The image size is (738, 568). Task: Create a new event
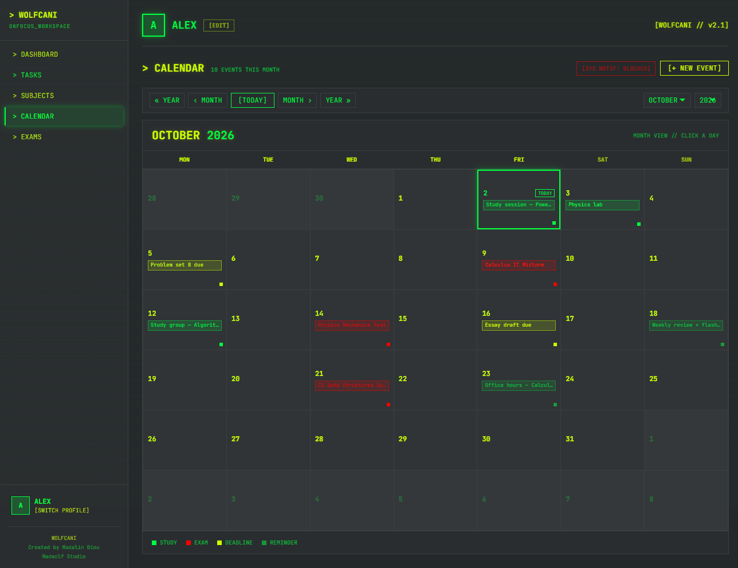694,68
